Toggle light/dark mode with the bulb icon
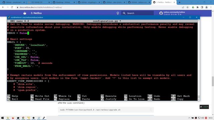The height and width of the screenshot is (120, 214). point(118,13)
